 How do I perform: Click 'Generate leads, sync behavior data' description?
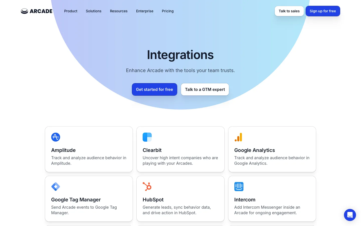tap(177, 210)
